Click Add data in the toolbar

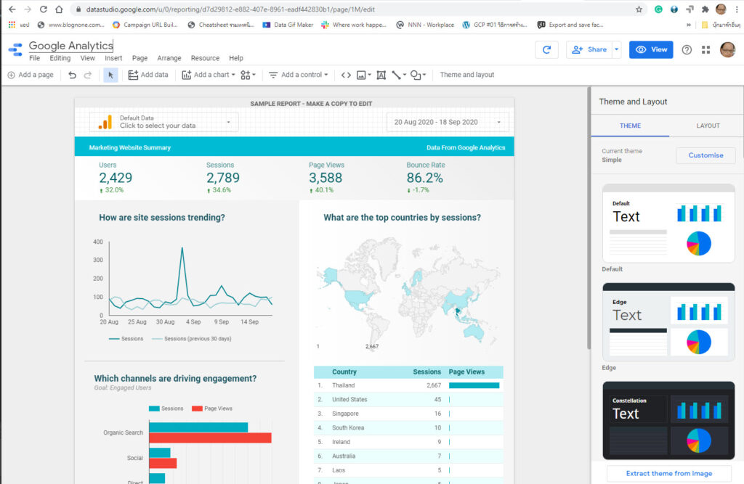[x=148, y=75]
